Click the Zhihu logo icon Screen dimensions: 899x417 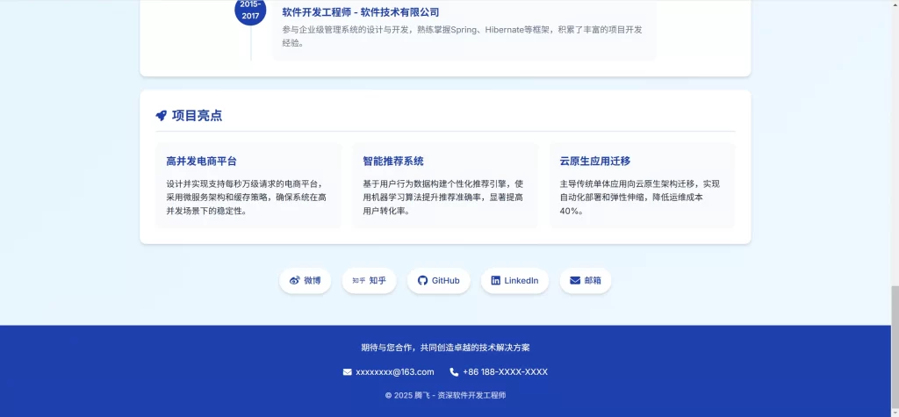[359, 280]
